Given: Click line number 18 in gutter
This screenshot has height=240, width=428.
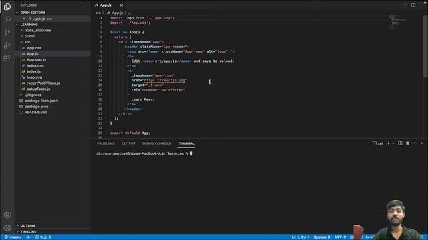Looking at the screenshot, I should point(100,99).
